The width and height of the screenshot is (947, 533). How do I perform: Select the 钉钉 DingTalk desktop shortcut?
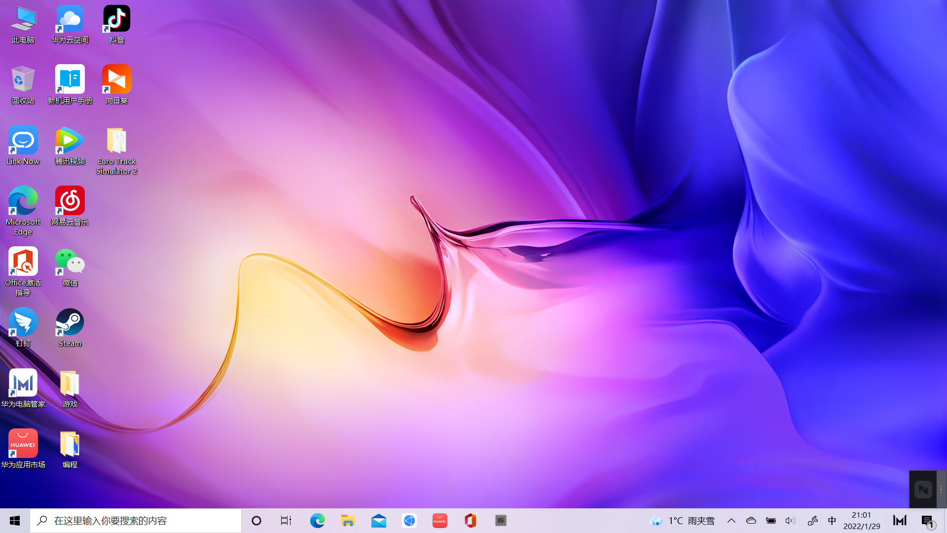click(23, 328)
